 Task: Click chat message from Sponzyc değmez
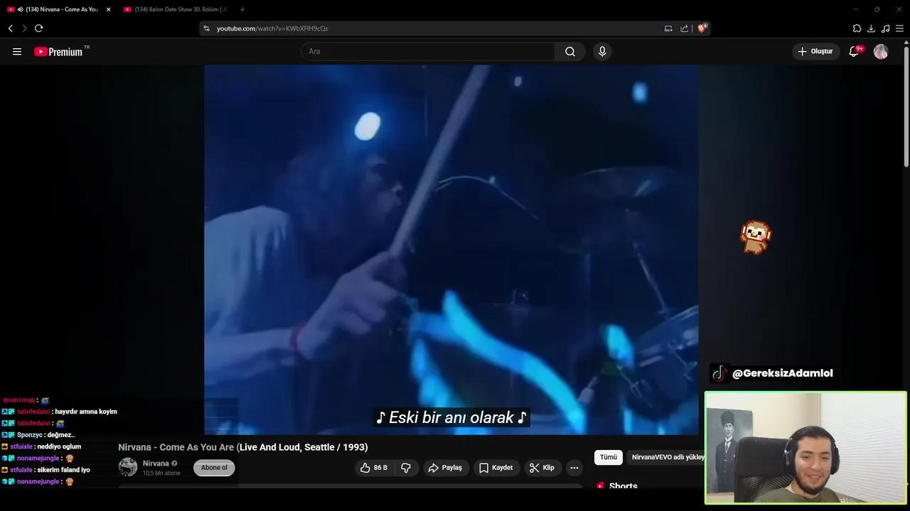[x=60, y=435]
